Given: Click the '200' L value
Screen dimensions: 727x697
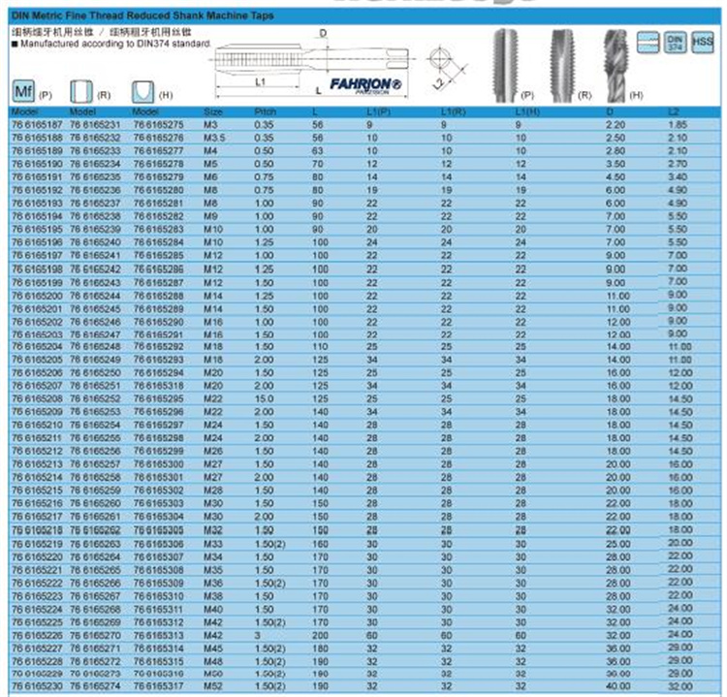Looking at the screenshot, I should (x=320, y=635).
